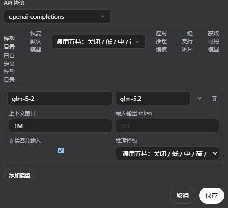Click 保存 to save settings
This screenshot has height=208, width=228.
point(212,196)
